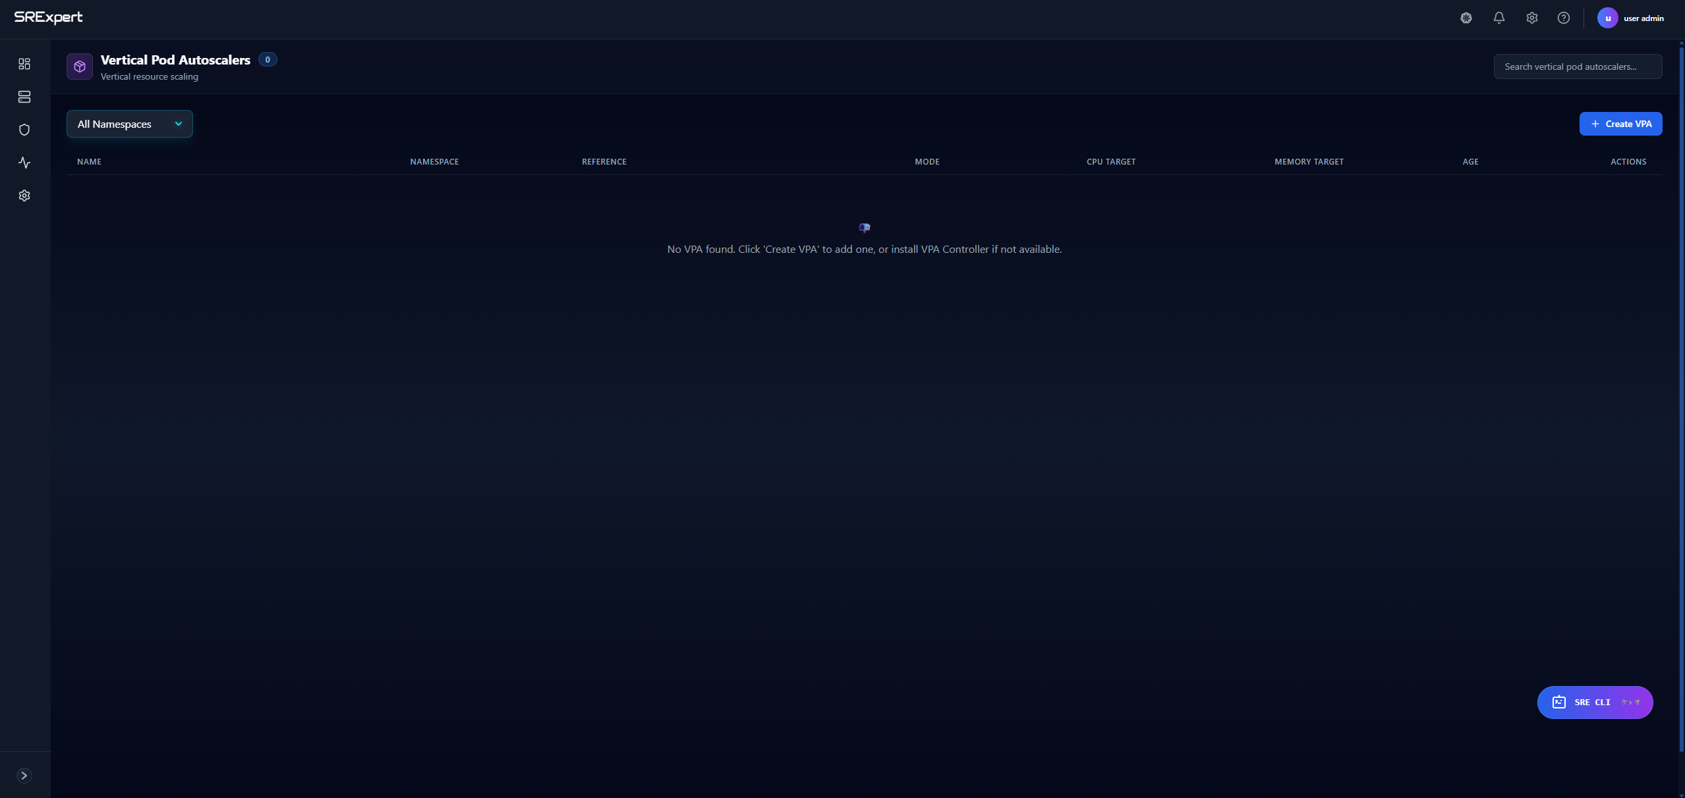Open the user admin profile menu
The height and width of the screenshot is (798, 1685).
tap(1630, 18)
